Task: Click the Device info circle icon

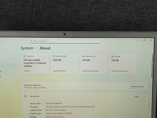Action: tap(25, 96)
